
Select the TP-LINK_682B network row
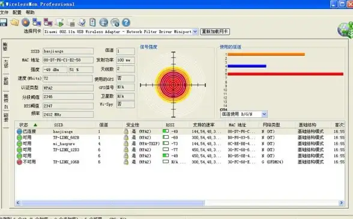click(x=180, y=138)
